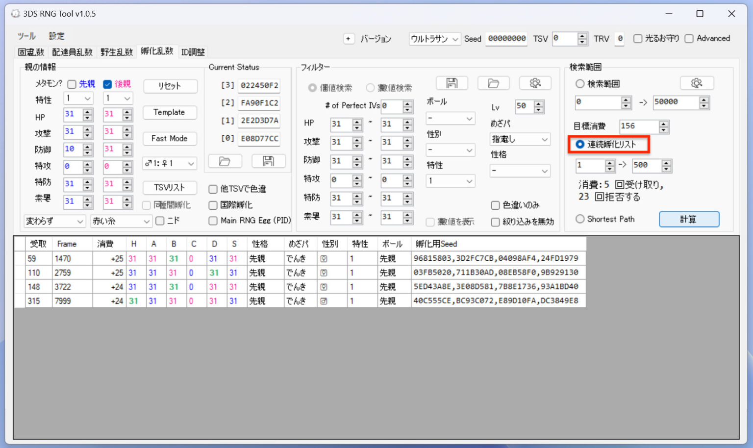Image resolution: width=753 pixels, height=448 pixels.
Task: Select the 連続孵化リスト radio button
Action: click(x=580, y=144)
